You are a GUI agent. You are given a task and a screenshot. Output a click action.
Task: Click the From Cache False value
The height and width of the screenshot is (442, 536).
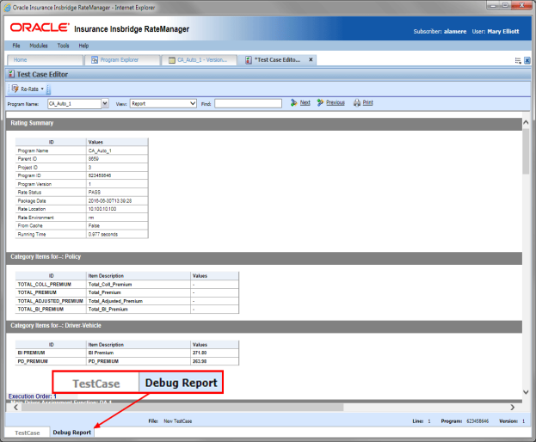94,226
